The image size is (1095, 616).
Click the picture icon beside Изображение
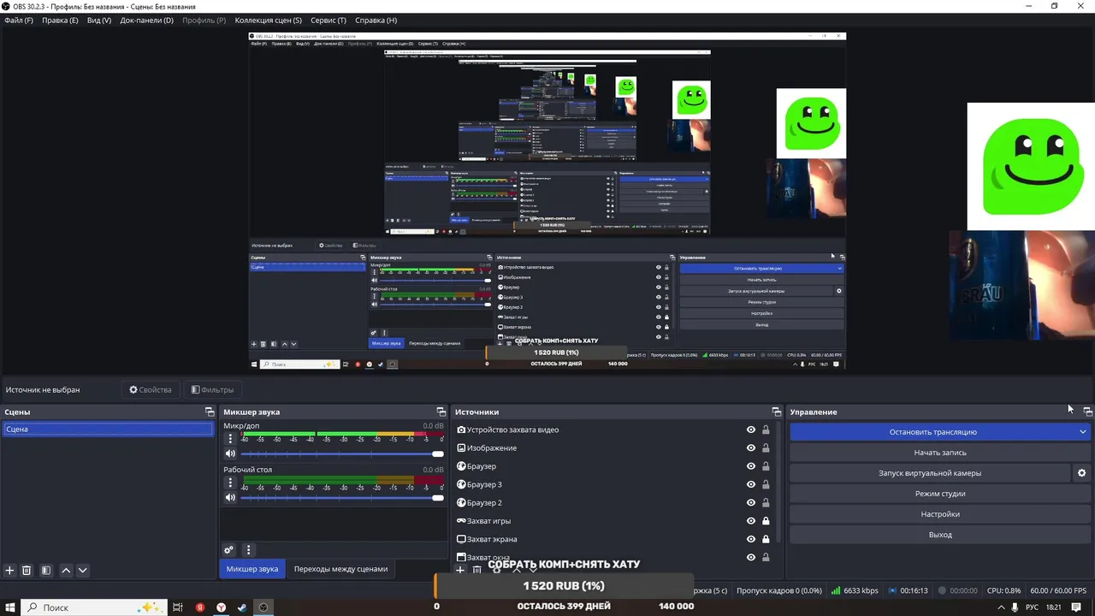tap(462, 448)
